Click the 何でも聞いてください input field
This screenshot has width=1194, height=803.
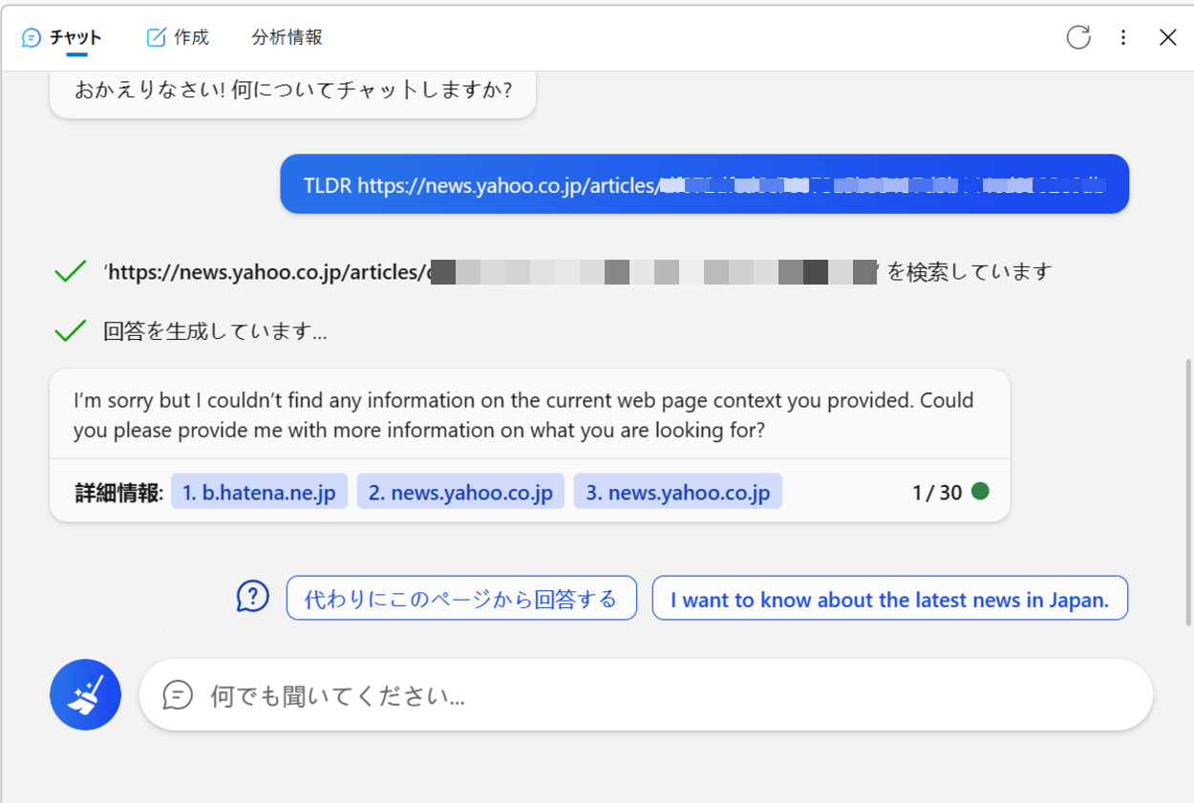[573, 695]
